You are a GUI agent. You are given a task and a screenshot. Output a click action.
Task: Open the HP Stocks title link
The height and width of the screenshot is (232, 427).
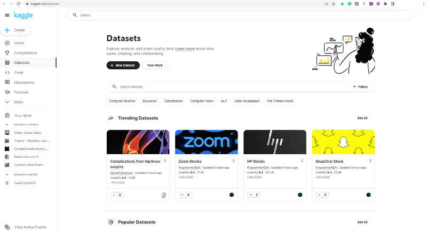coord(256,161)
